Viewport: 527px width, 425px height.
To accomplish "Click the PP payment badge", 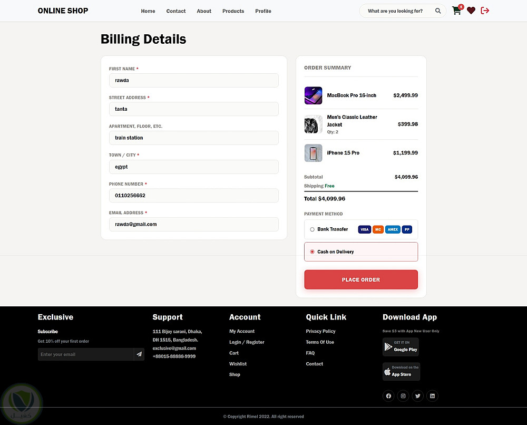I will tap(407, 229).
